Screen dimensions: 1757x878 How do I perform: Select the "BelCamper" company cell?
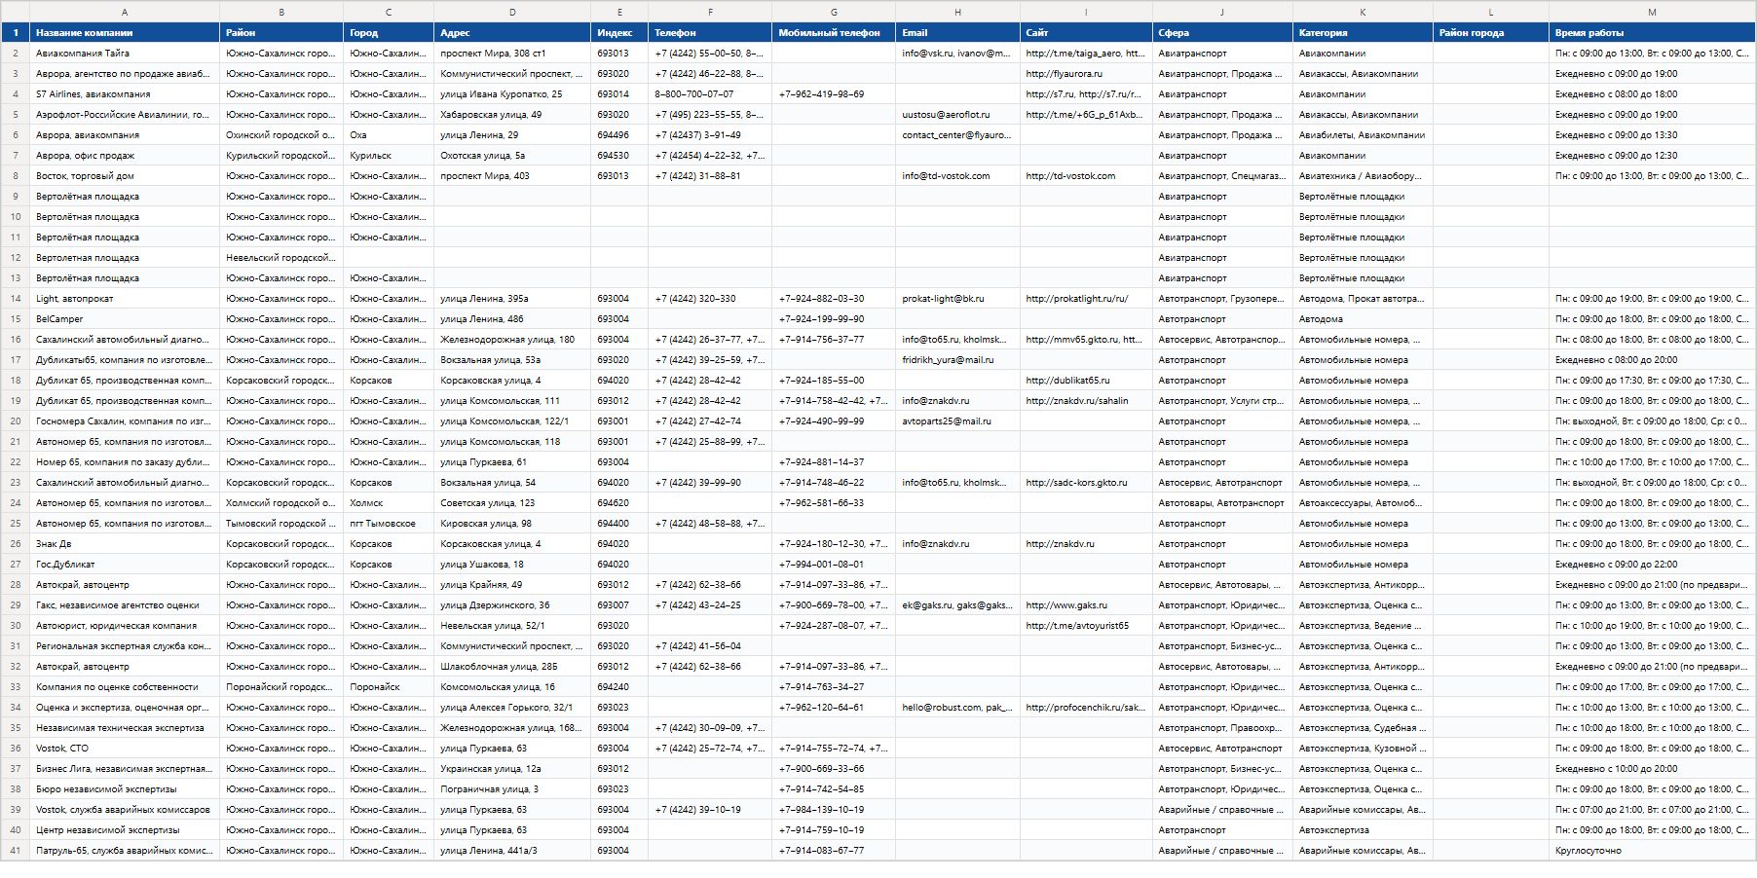point(125,319)
